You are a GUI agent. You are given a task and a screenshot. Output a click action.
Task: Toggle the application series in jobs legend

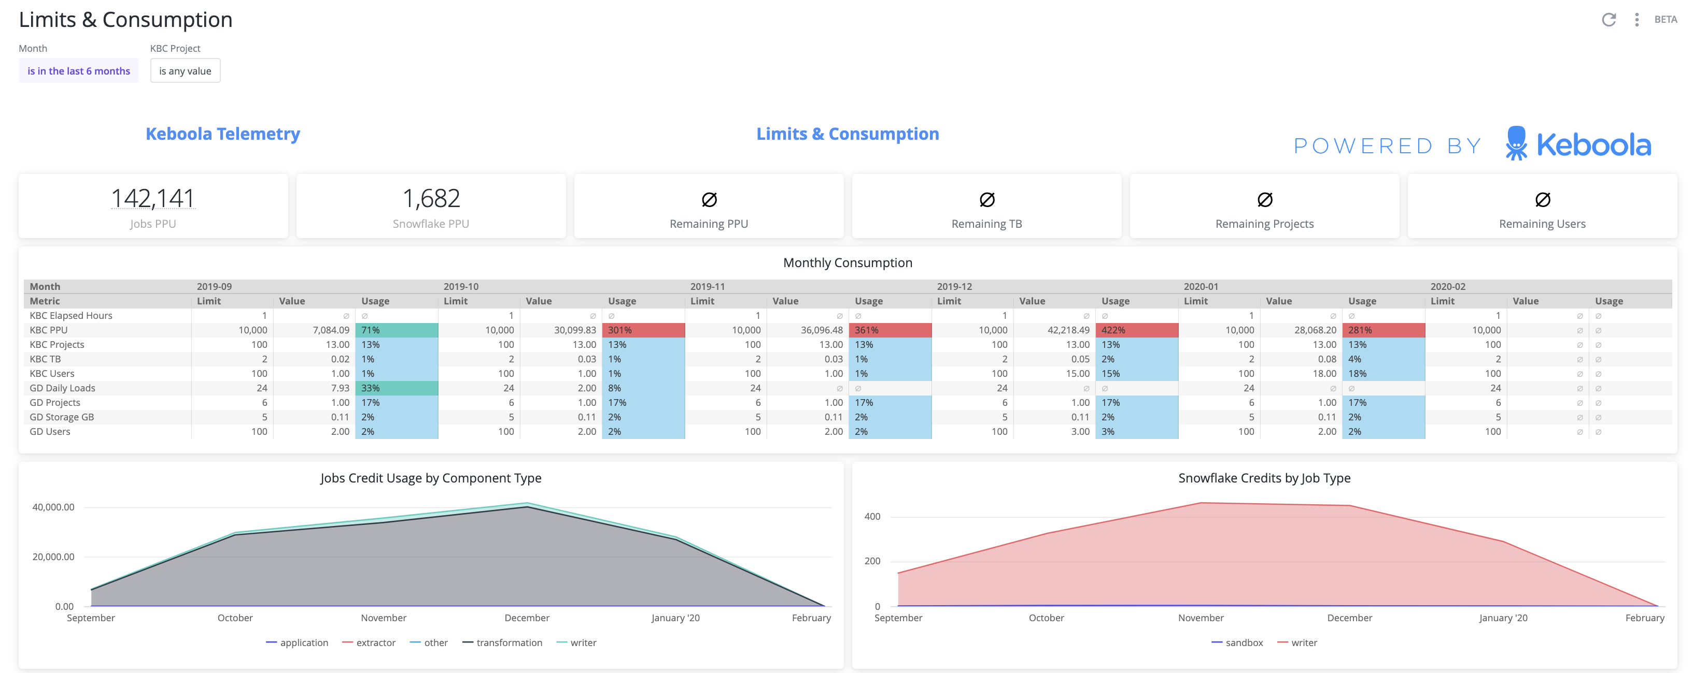297,642
